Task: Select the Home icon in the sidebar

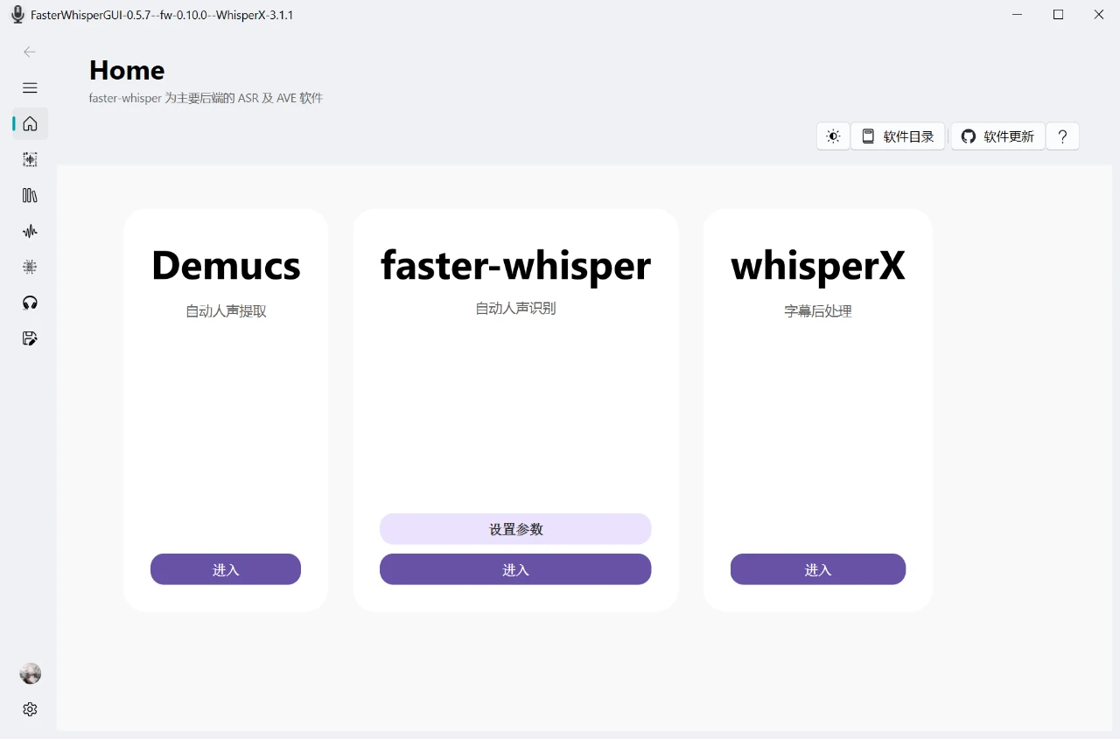Action: (x=30, y=123)
